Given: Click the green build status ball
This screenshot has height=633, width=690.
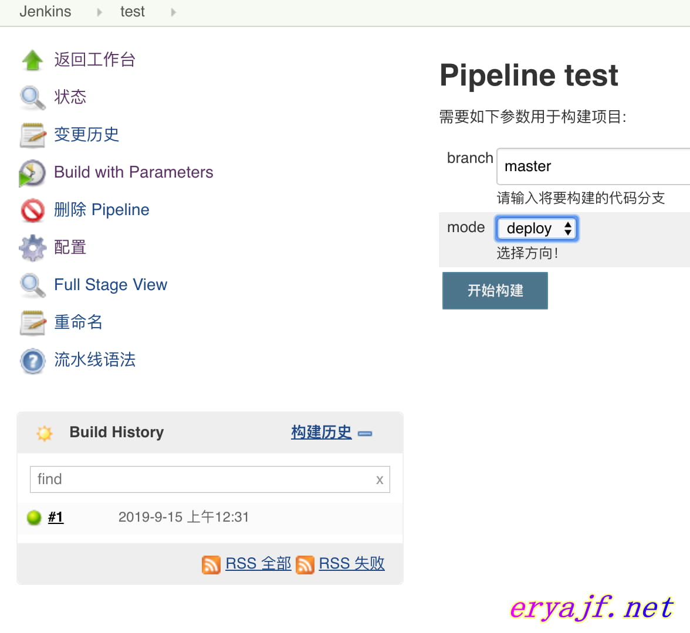Looking at the screenshot, I should 34,518.
